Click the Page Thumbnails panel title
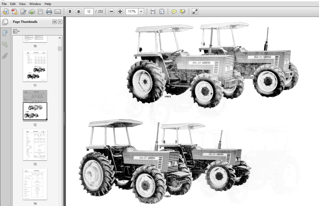Image resolution: width=319 pixels, height=206 pixels. 25,22
